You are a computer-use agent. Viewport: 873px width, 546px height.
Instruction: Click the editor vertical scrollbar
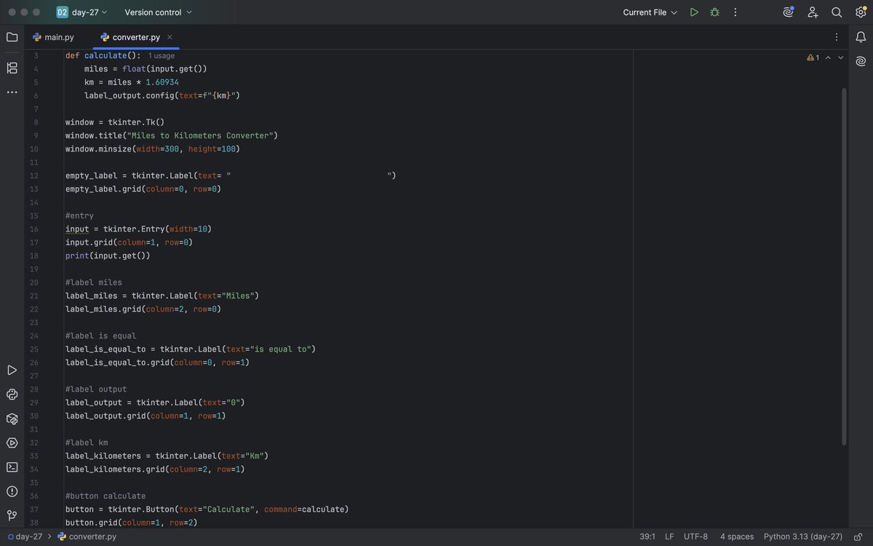coord(844,266)
